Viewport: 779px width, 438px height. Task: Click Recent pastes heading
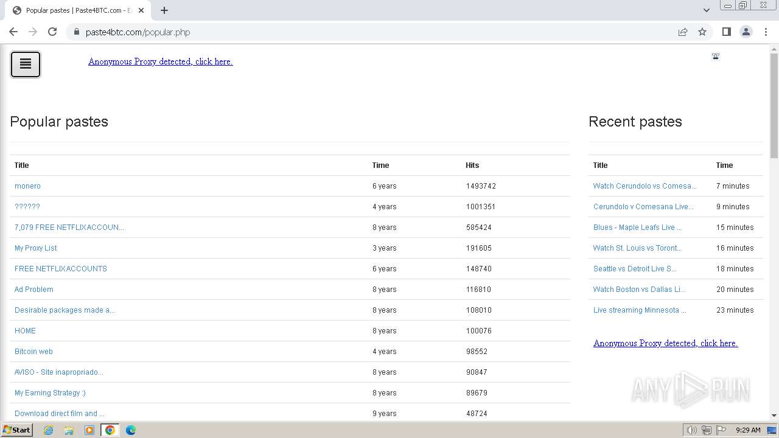pos(635,122)
